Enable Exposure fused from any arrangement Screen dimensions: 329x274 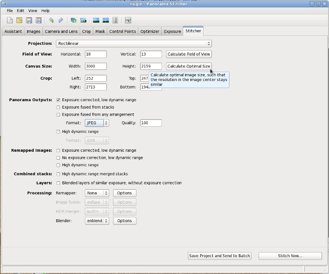[x=58, y=115]
